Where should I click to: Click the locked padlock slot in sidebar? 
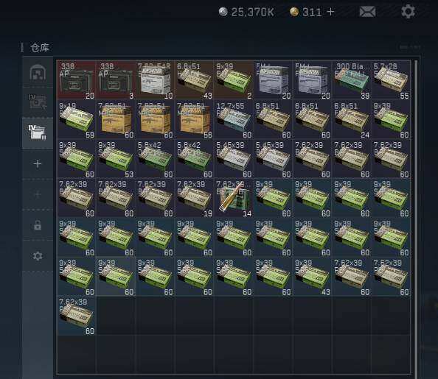pos(38,224)
